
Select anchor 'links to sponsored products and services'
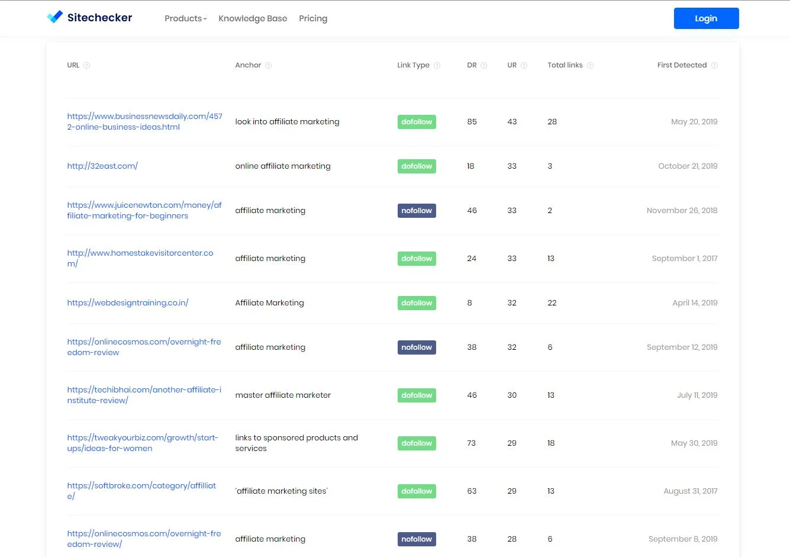(296, 443)
